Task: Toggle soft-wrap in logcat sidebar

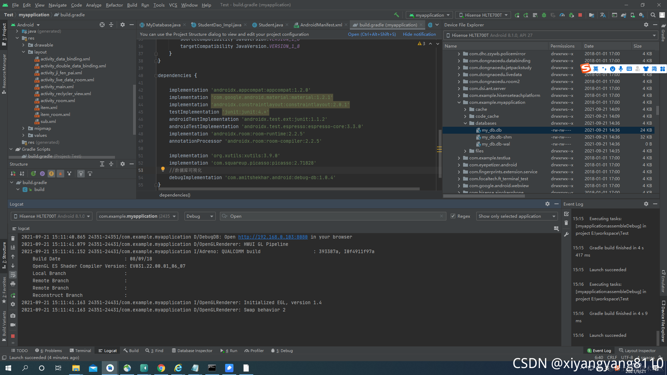Action: click(13, 275)
